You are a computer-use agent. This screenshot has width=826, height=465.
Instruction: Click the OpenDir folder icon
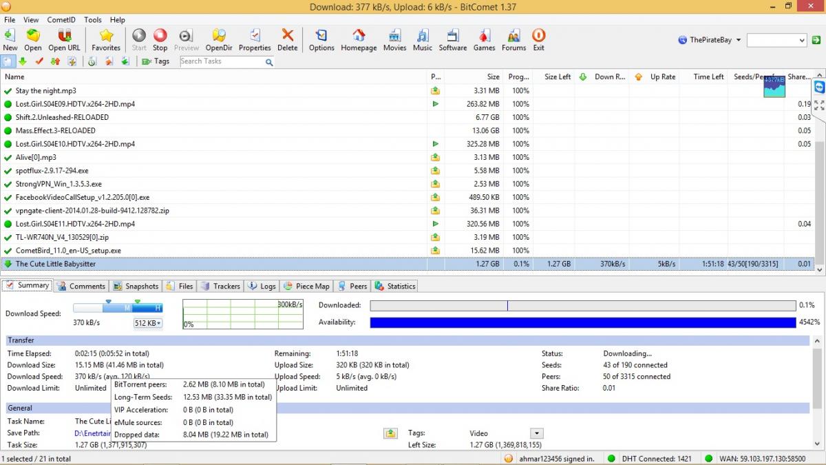tap(219, 40)
